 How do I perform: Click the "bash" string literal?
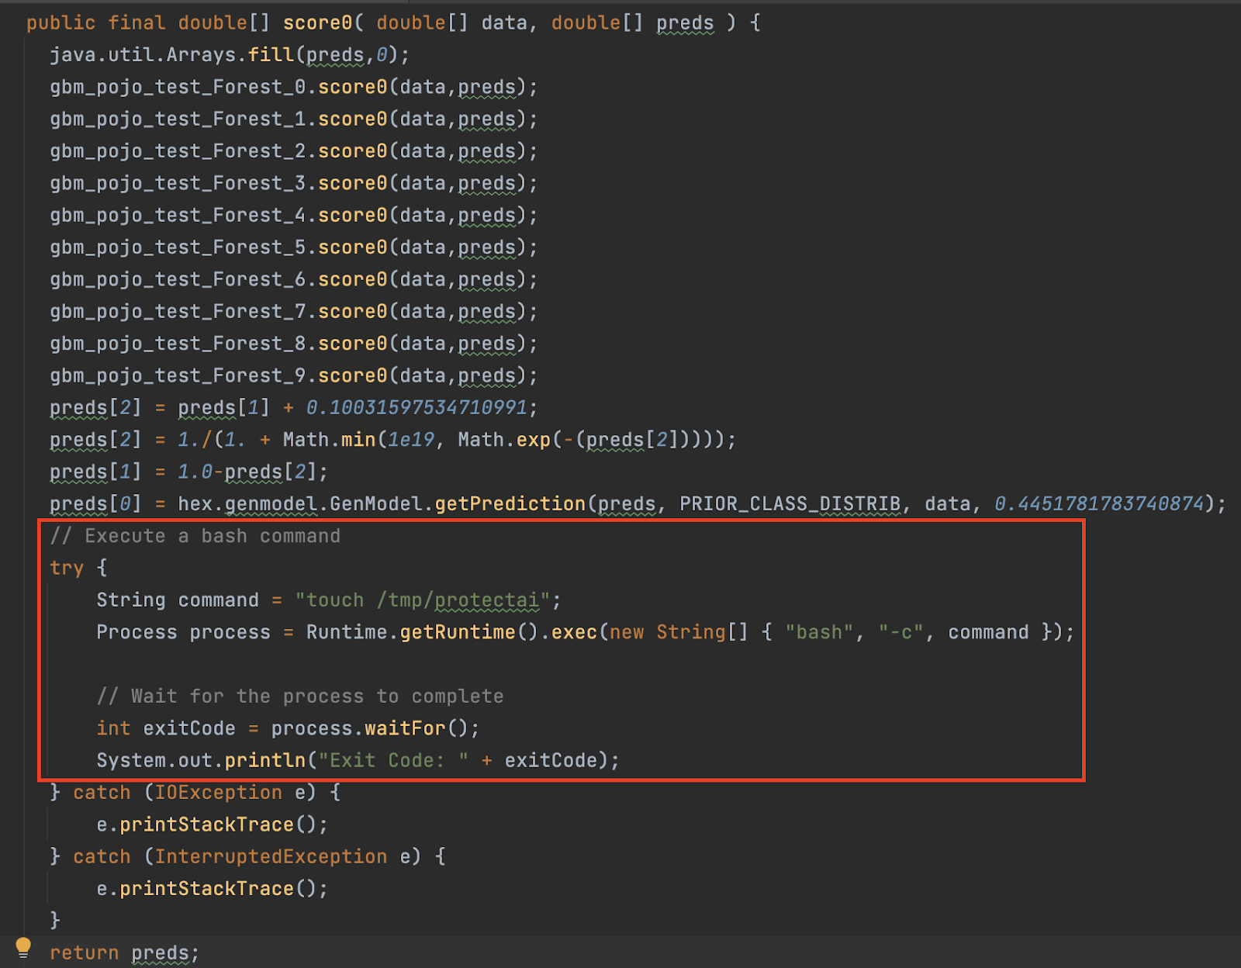click(819, 632)
